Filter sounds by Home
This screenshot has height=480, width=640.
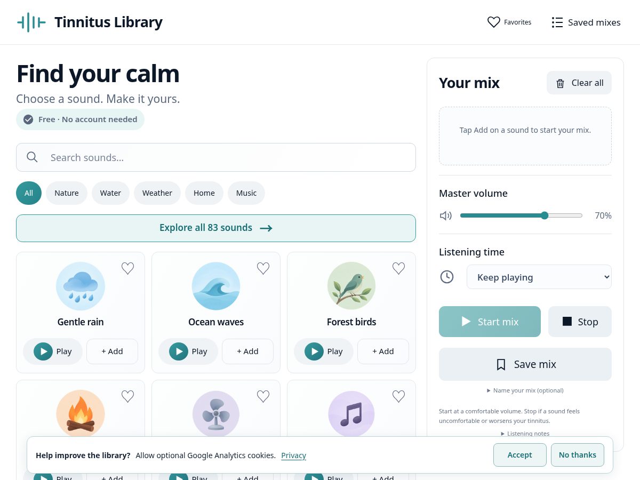coord(204,193)
